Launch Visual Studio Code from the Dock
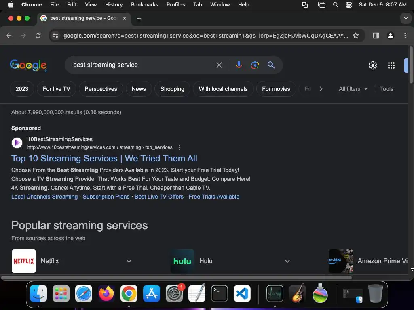 point(242,293)
